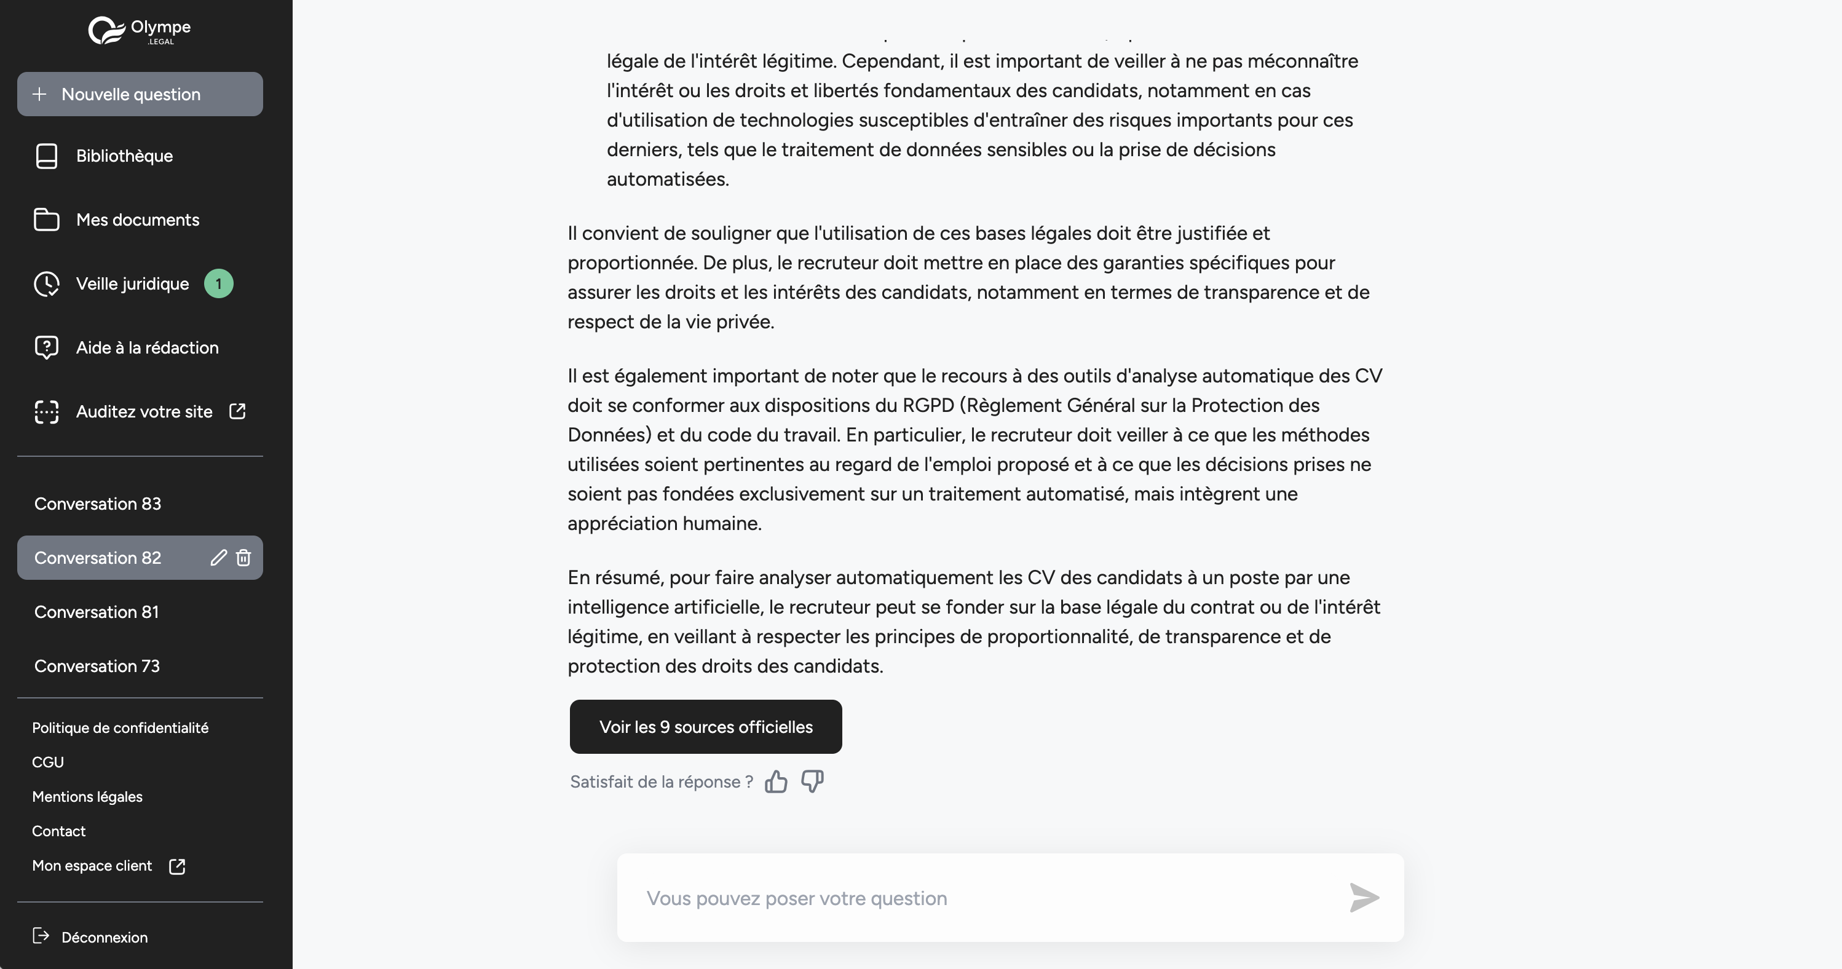Click the thumbs up feedback icon
The image size is (1842, 969).
click(776, 781)
